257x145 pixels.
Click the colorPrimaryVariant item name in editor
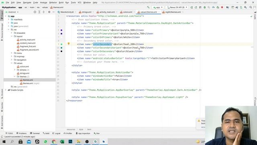(106, 34)
